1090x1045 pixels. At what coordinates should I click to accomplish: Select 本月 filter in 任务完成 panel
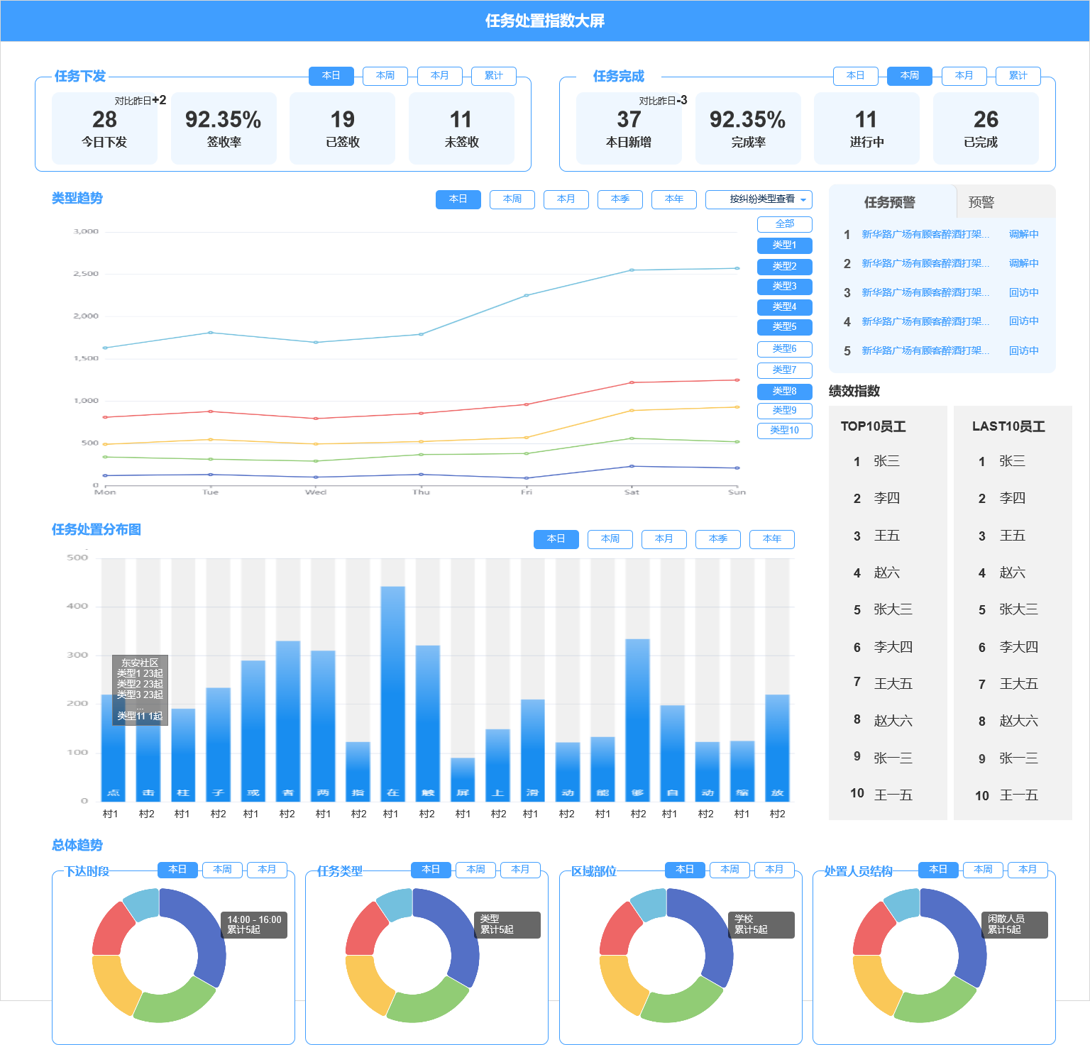click(x=964, y=76)
